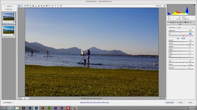This screenshot has width=197, height=110.
Task: Open the Snapshots panel tab
Action: point(190,22)
